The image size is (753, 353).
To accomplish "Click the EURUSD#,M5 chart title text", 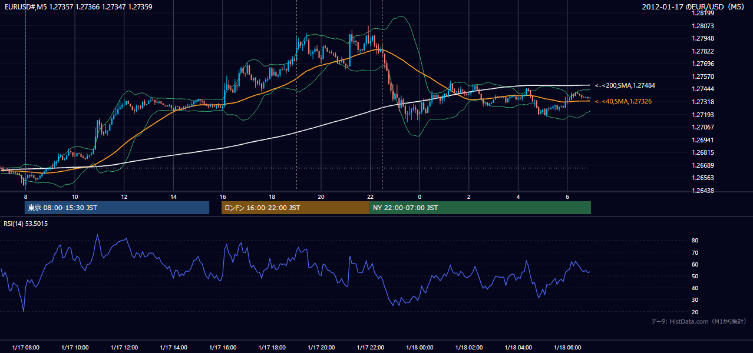I will (x=78, y=7).
